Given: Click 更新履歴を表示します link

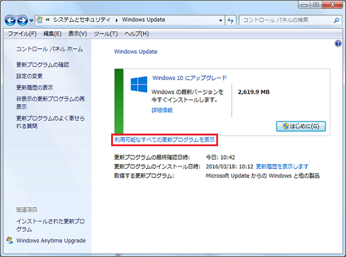Looking at the screenshot, I should coord(282,167).
